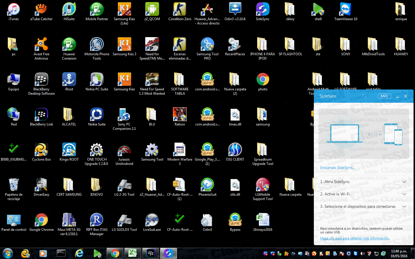The width and height of the screenshot is (415, 259).
Task: Launch ONE TOUCH Upgrade S 2.8.0
Action: 97,154
